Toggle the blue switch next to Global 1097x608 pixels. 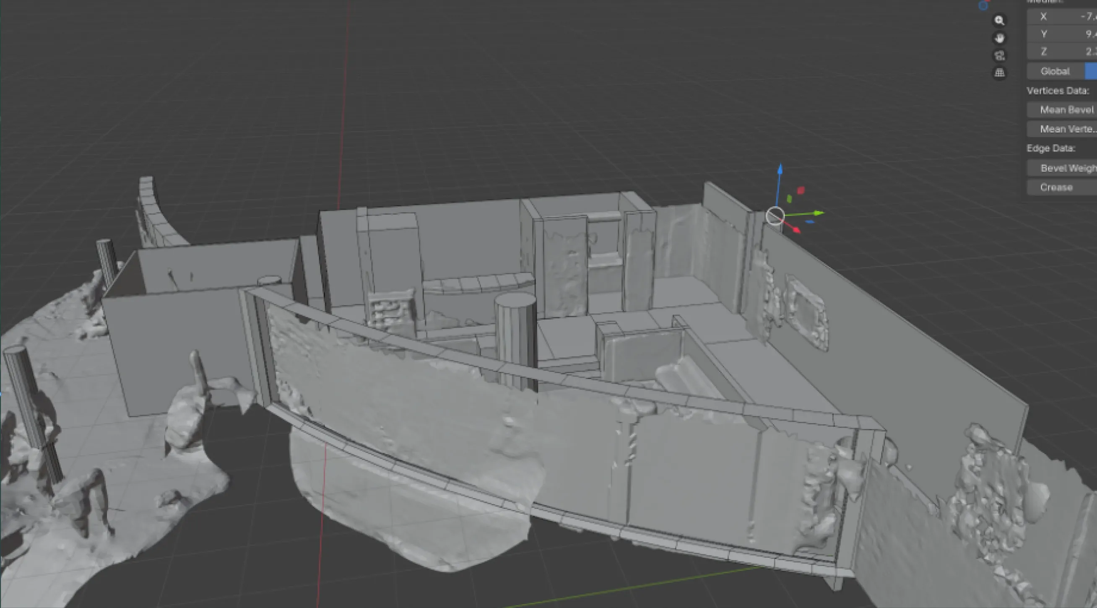tap(1091, 71)
